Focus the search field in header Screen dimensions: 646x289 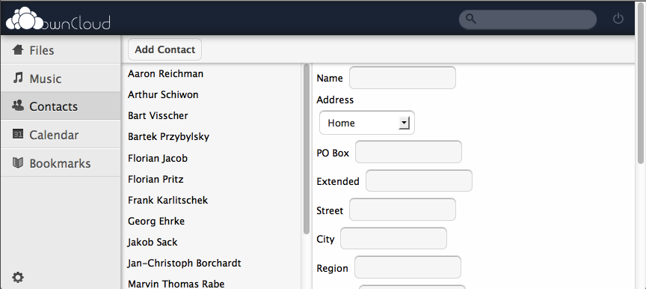(528, 19)
